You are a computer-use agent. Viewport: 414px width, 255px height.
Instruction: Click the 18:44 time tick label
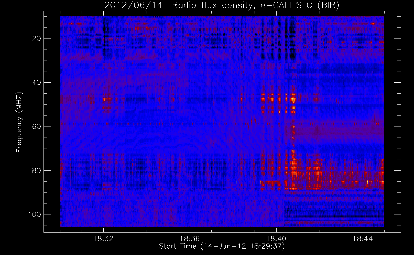click(363, 239)
